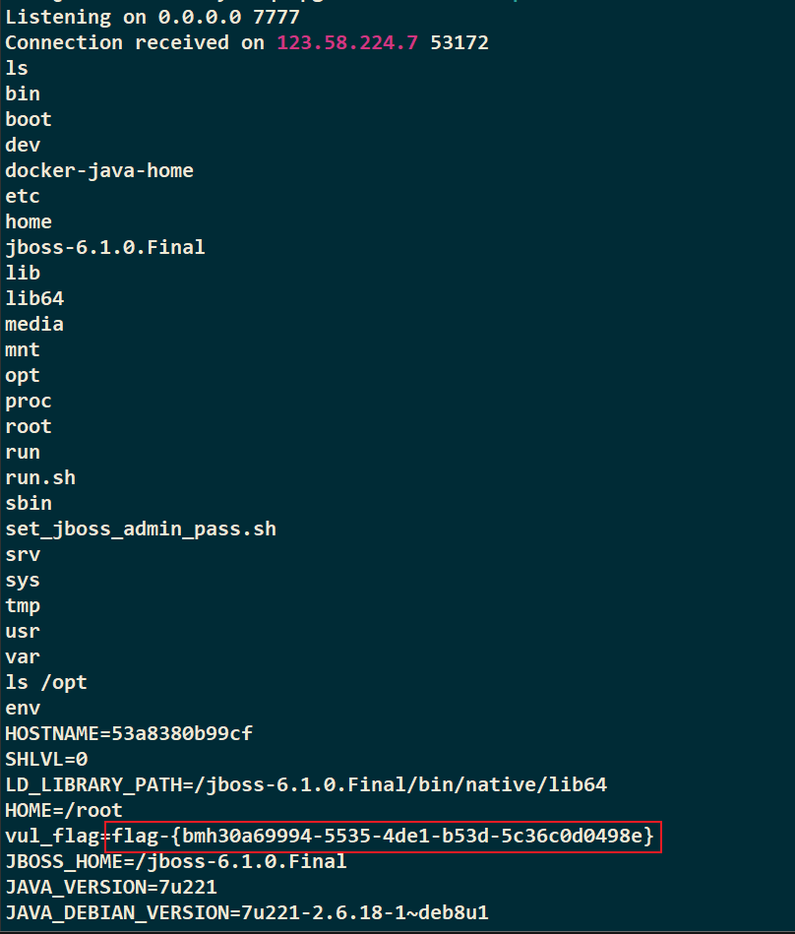The width and height of the screenshot is (795, 934).
Task: Click the 'Listening on 0.0.0.0 7777' line
Action: (x=153, y=18)
